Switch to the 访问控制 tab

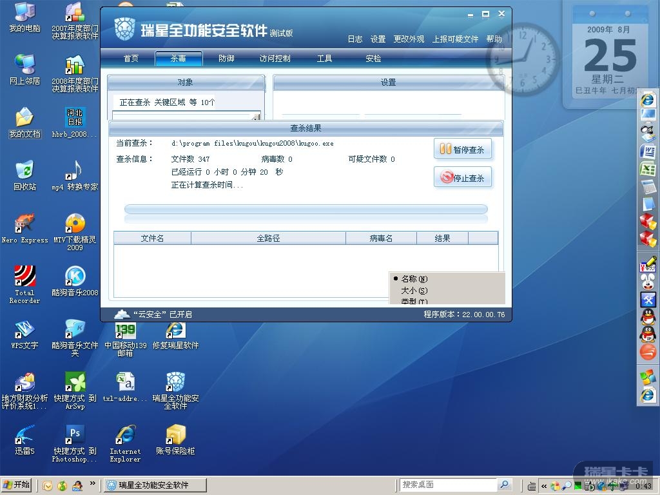tap(275, 59)
